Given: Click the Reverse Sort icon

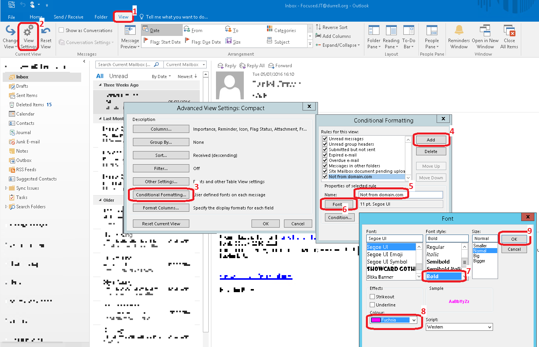Looking at the screenshot, I should click(318, 27).
